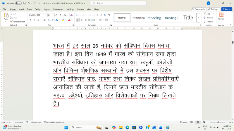Screen dimensions: 234x131
Task: Expand the font size dropdown
Action: (54, 15)
